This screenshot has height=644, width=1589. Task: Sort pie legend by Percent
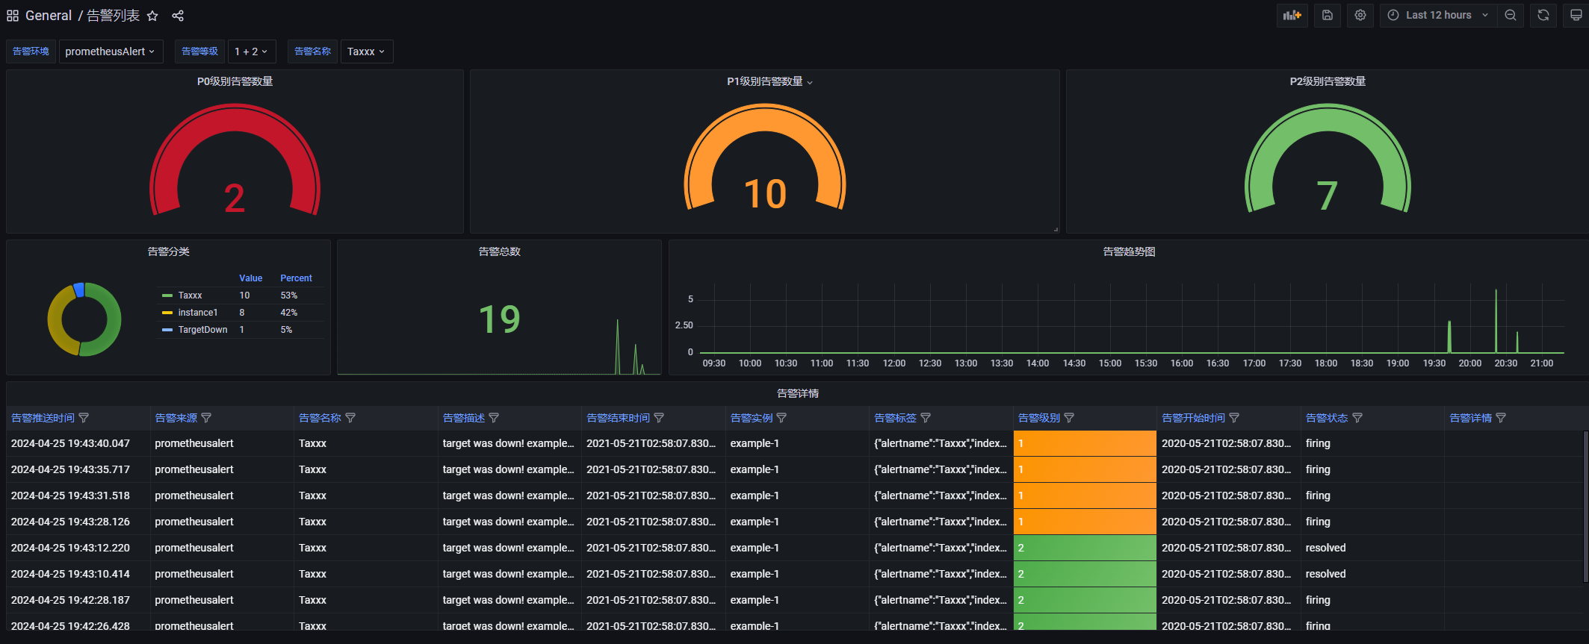click(296, 278)
